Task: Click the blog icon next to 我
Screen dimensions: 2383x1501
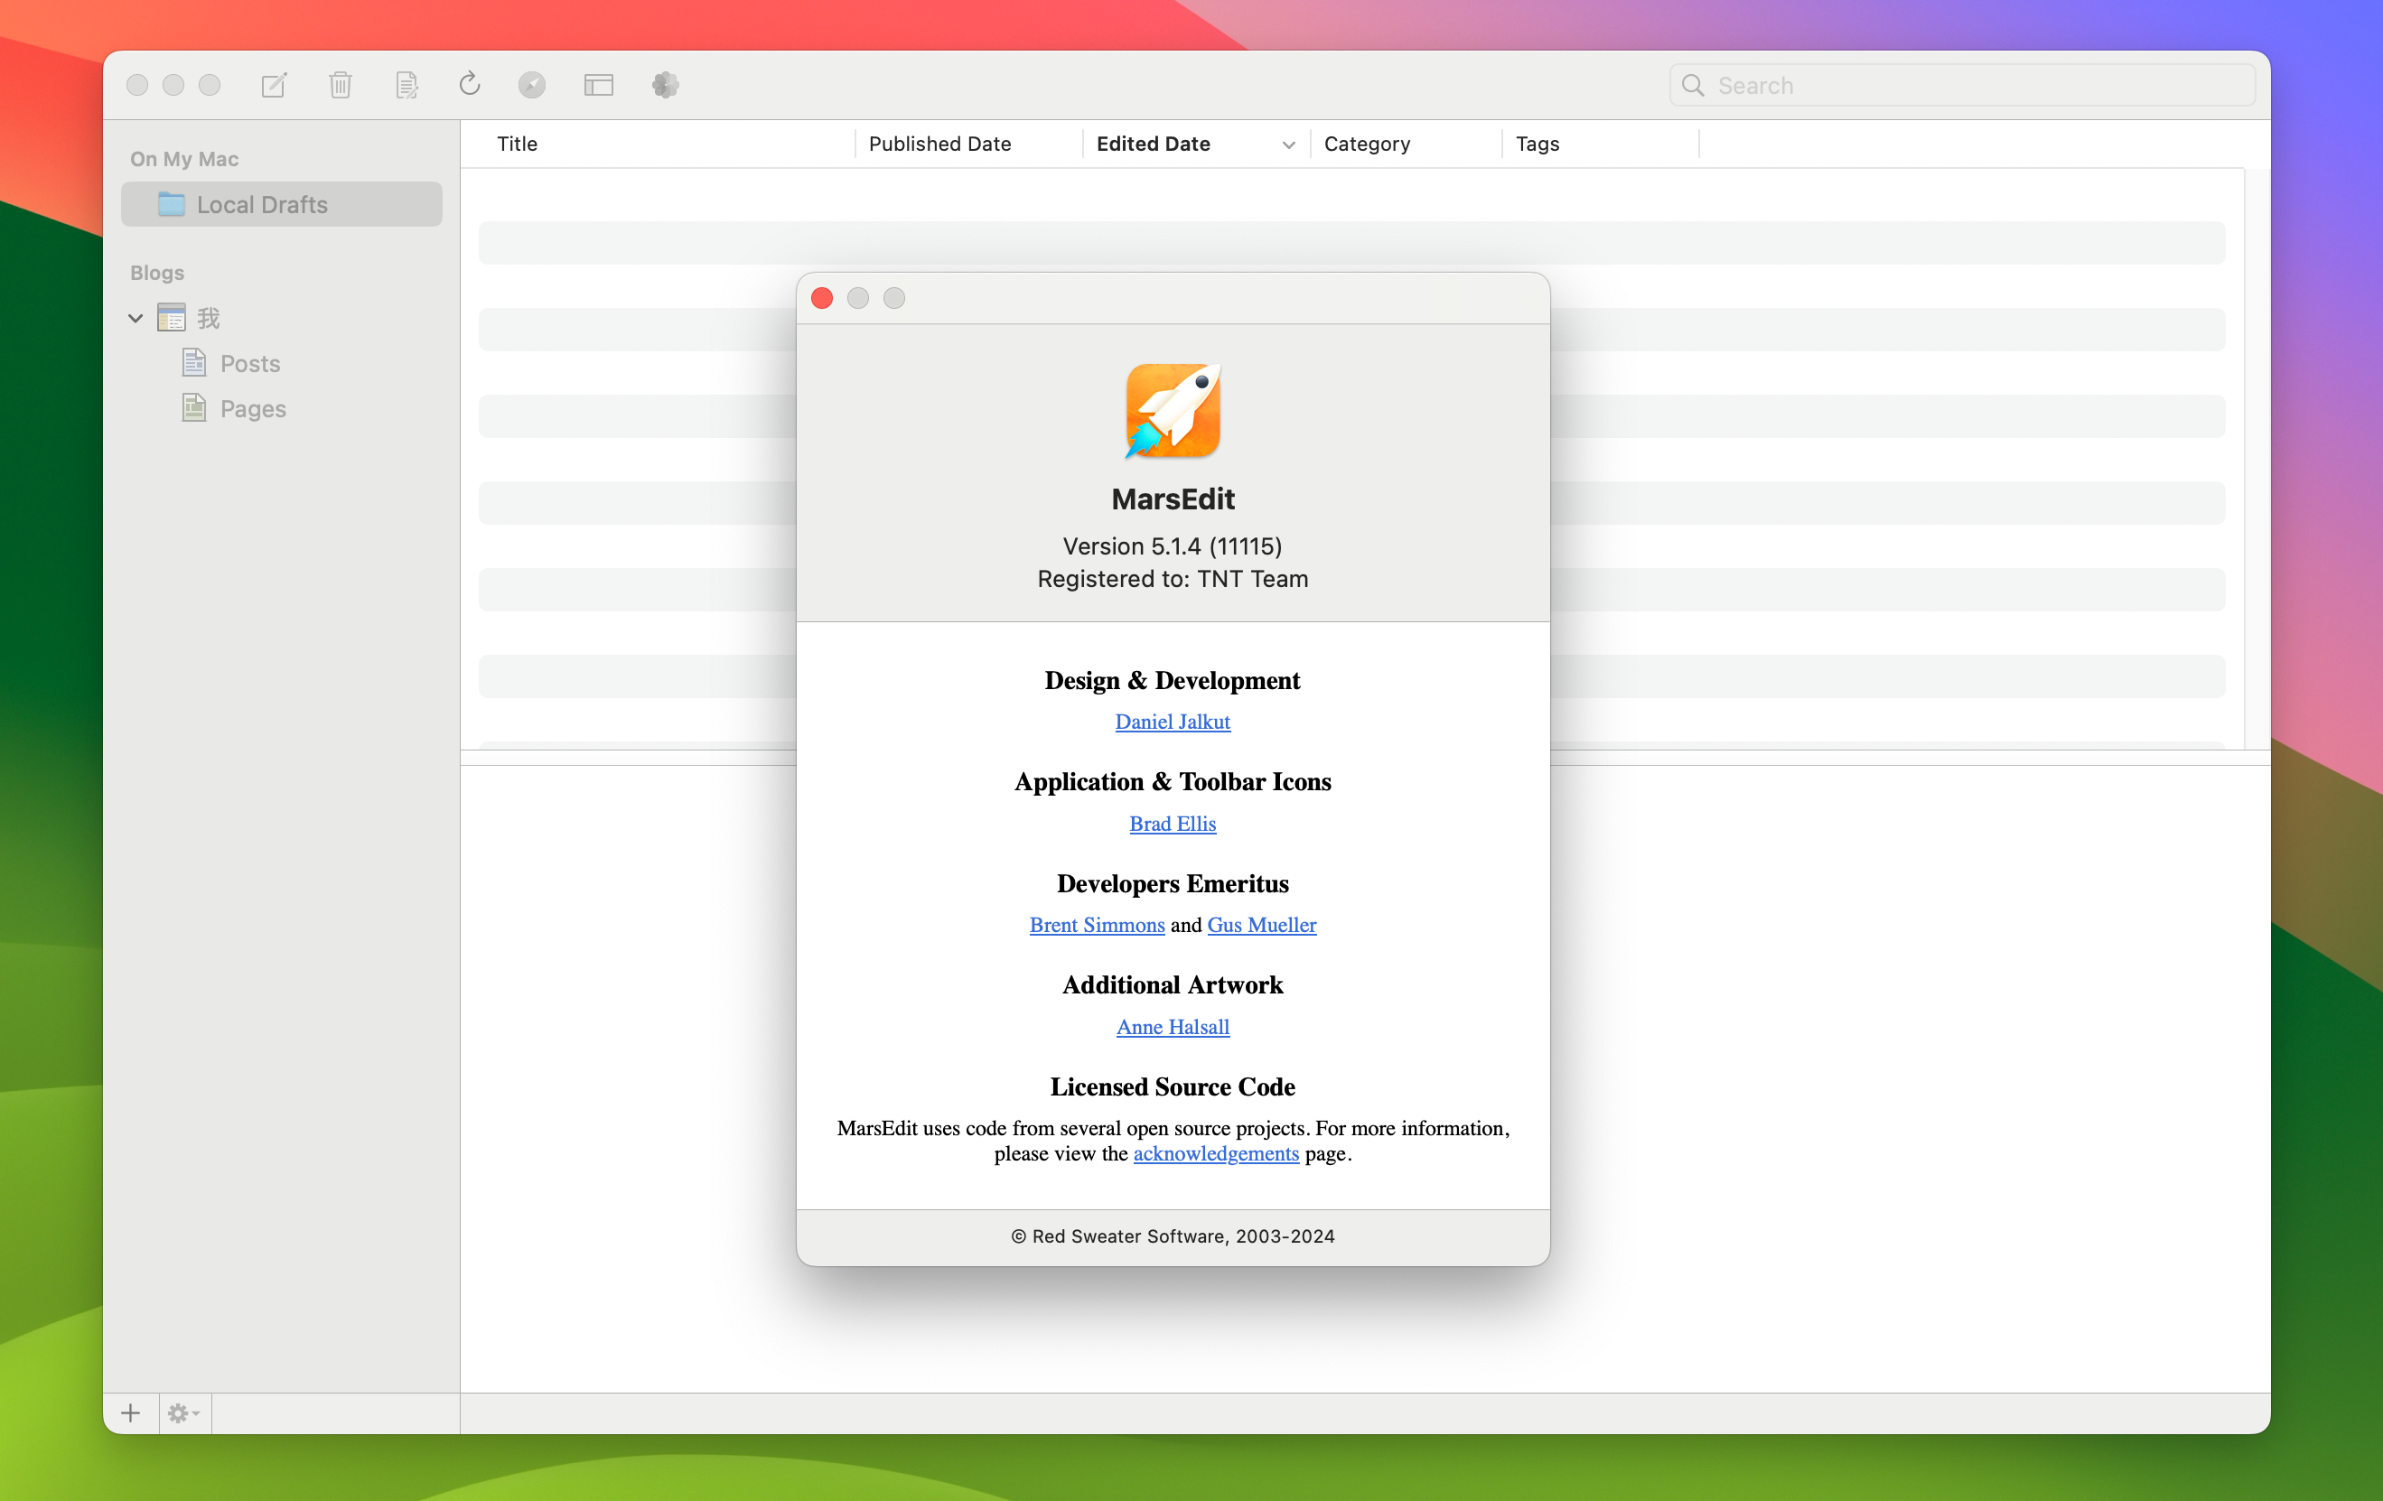Action: (172, 318)
